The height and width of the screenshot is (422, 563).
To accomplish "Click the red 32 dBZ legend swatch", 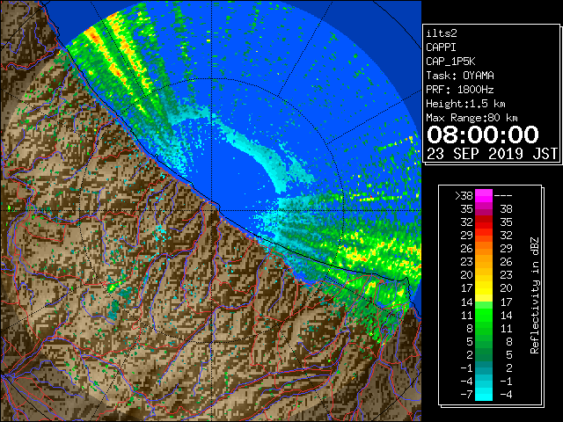I will [x=484, y=222].
